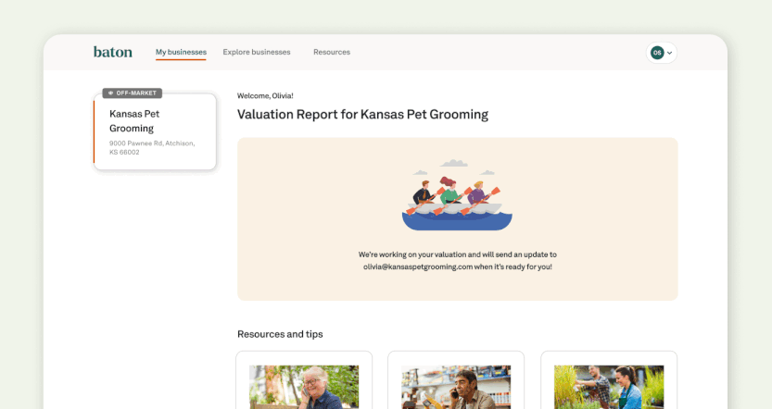772x409 pixels.
Task: Open the garden workers resource thumbnail
Action: pyautogui.click(x=609, y=387)
